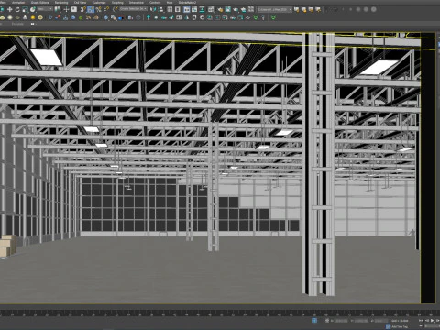
Task: Click the Use Pivot Point Center icon
Action: pyautogui.click(x=57, y=9)
